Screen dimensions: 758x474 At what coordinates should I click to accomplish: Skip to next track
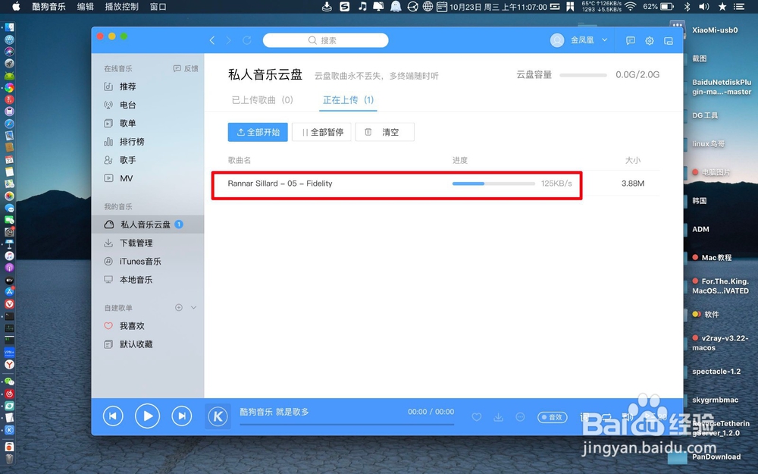coord(182,416)
